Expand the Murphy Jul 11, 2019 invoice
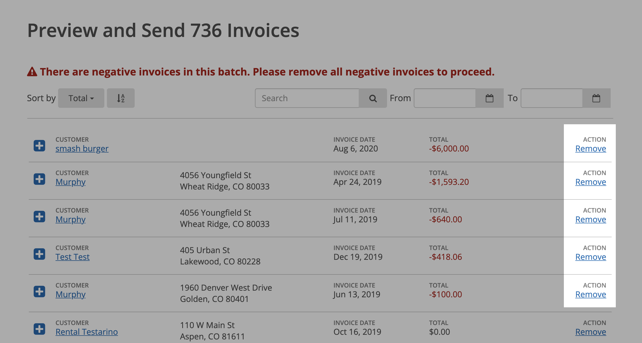Screen dimensions: 642x343 [x=39, y=216]
